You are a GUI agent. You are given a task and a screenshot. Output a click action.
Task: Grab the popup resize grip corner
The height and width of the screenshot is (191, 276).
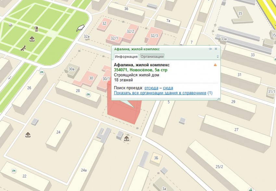click(219, 98)
